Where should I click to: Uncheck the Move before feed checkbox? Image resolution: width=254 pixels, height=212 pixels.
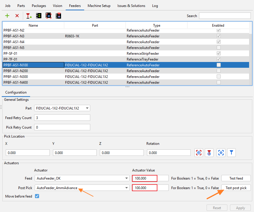[x=37, y=196]
